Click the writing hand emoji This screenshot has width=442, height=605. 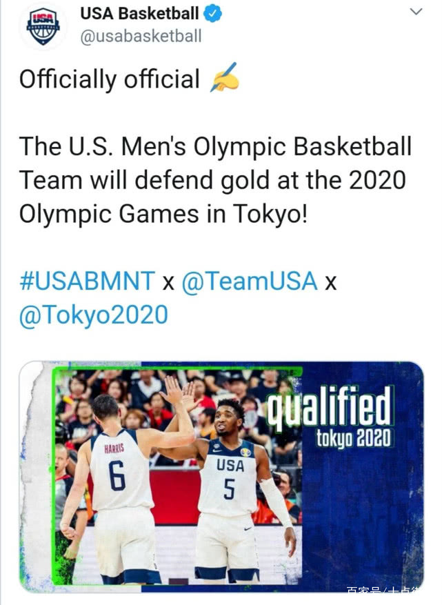point(225,77)
